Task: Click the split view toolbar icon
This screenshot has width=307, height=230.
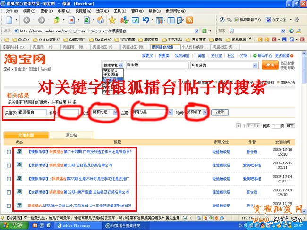Action: tap(171, 20)
